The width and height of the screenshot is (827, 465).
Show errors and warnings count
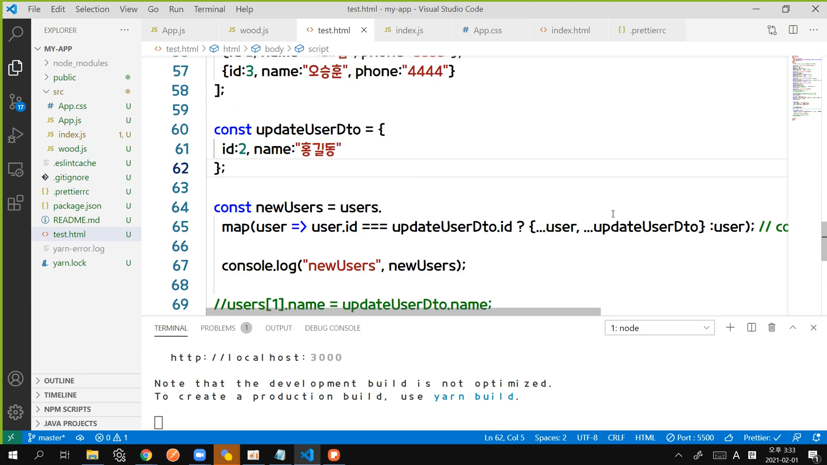pos(112,437)
